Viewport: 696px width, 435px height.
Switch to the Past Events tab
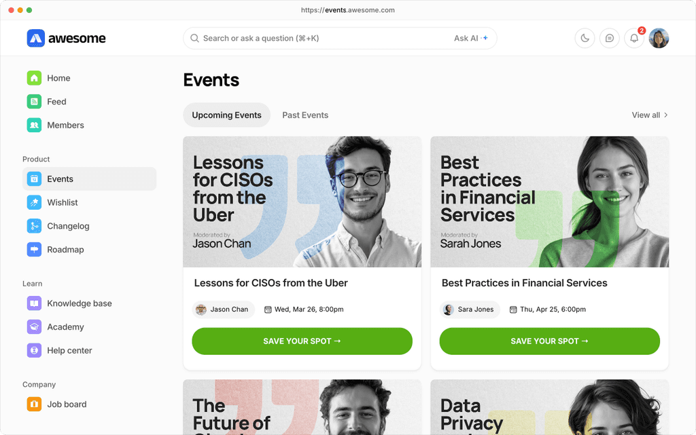click(305, 115)
